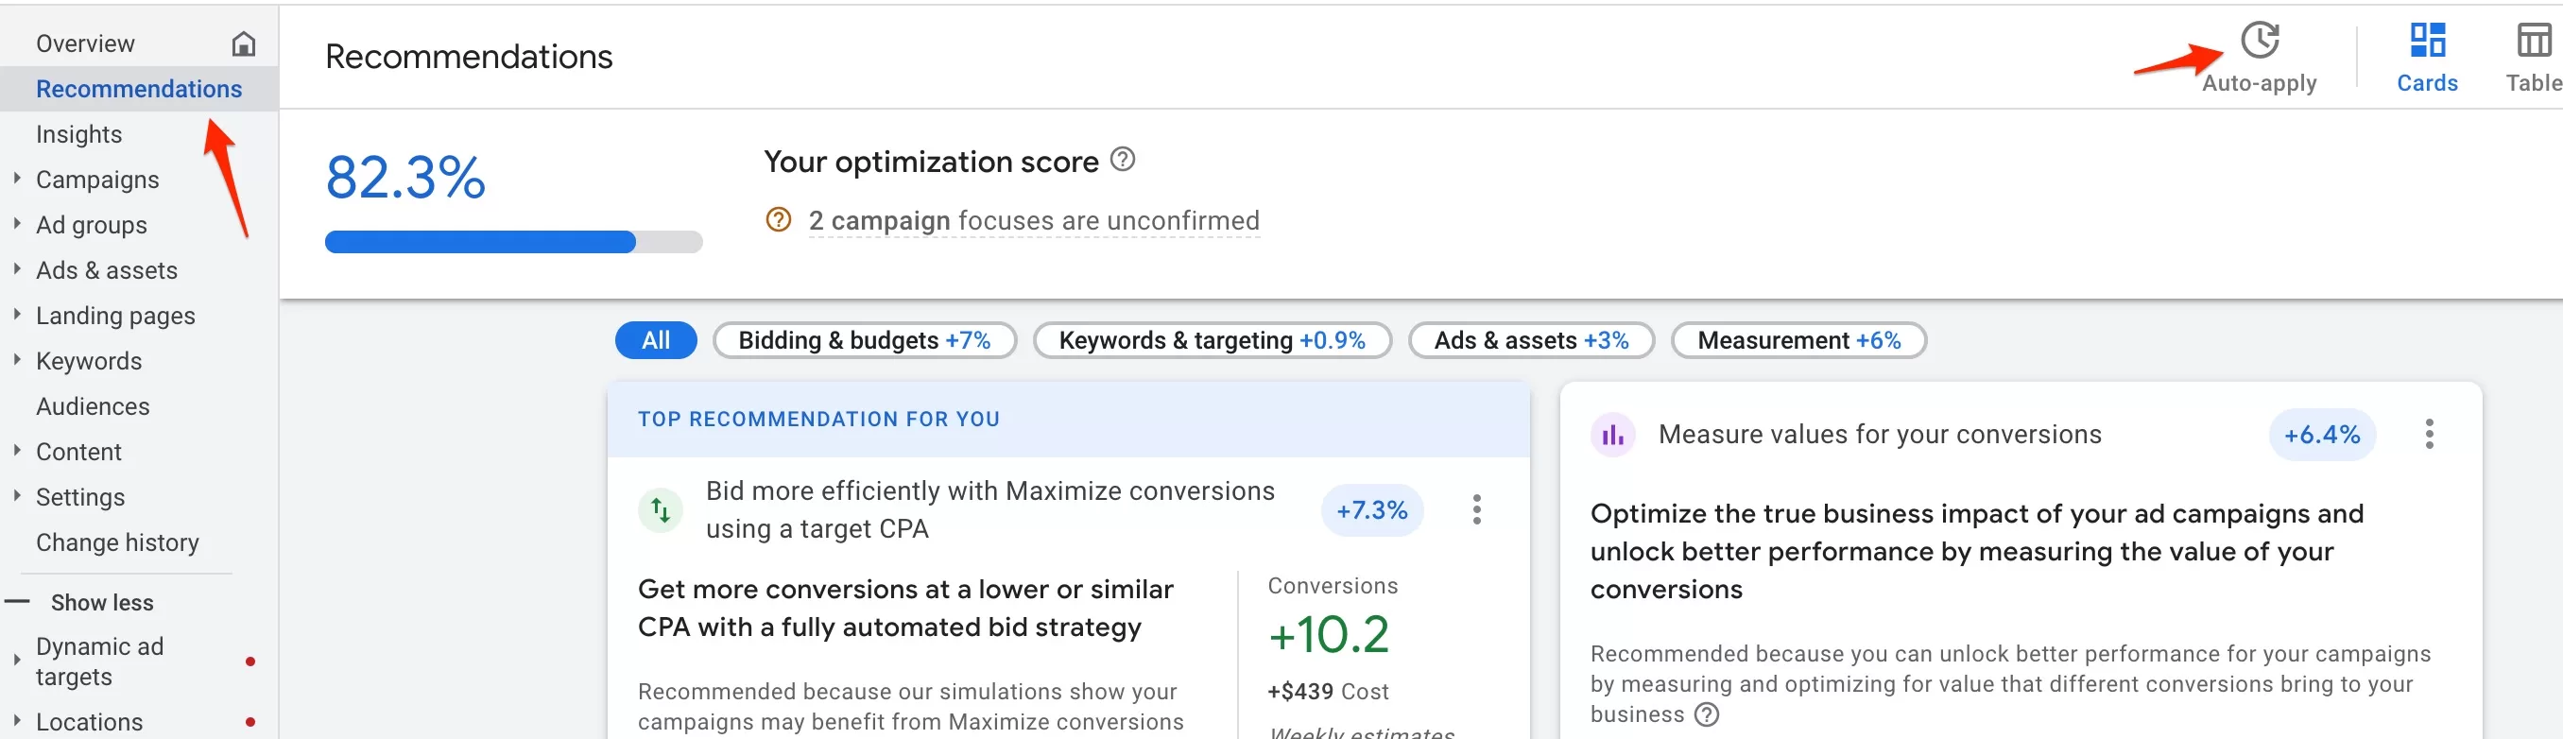Viewport: 2563px width, 739px height.
Task: Switch to Cards view icon
Action: point(2427,41)
